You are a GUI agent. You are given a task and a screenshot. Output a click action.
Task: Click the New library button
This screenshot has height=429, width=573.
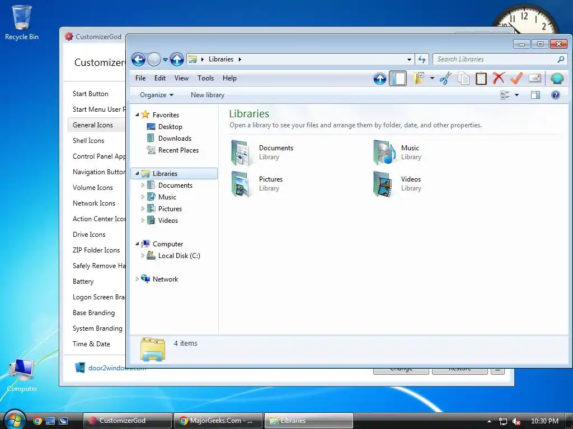[x=207, y=95]
